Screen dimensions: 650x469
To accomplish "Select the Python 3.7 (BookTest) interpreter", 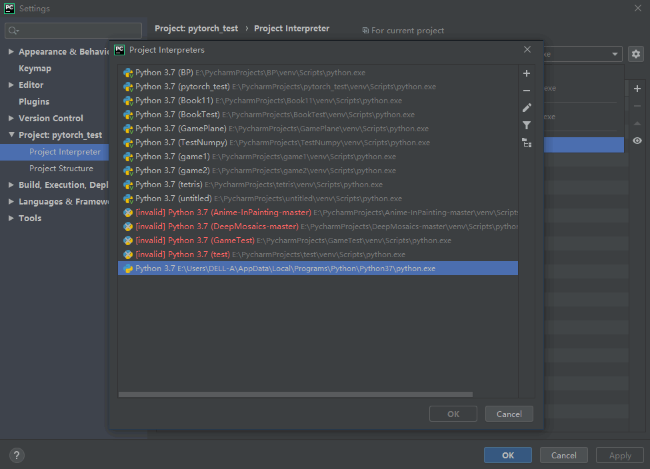I will click(x=318, y=115).
